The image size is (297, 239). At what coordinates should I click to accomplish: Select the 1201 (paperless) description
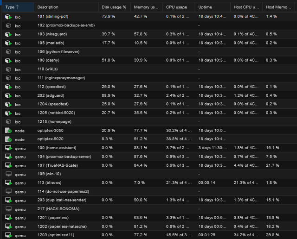[53, 218]
